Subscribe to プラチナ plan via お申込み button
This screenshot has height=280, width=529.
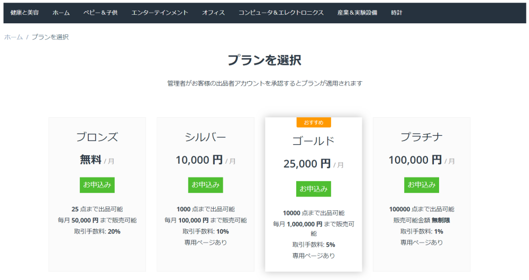coord(422,185)
